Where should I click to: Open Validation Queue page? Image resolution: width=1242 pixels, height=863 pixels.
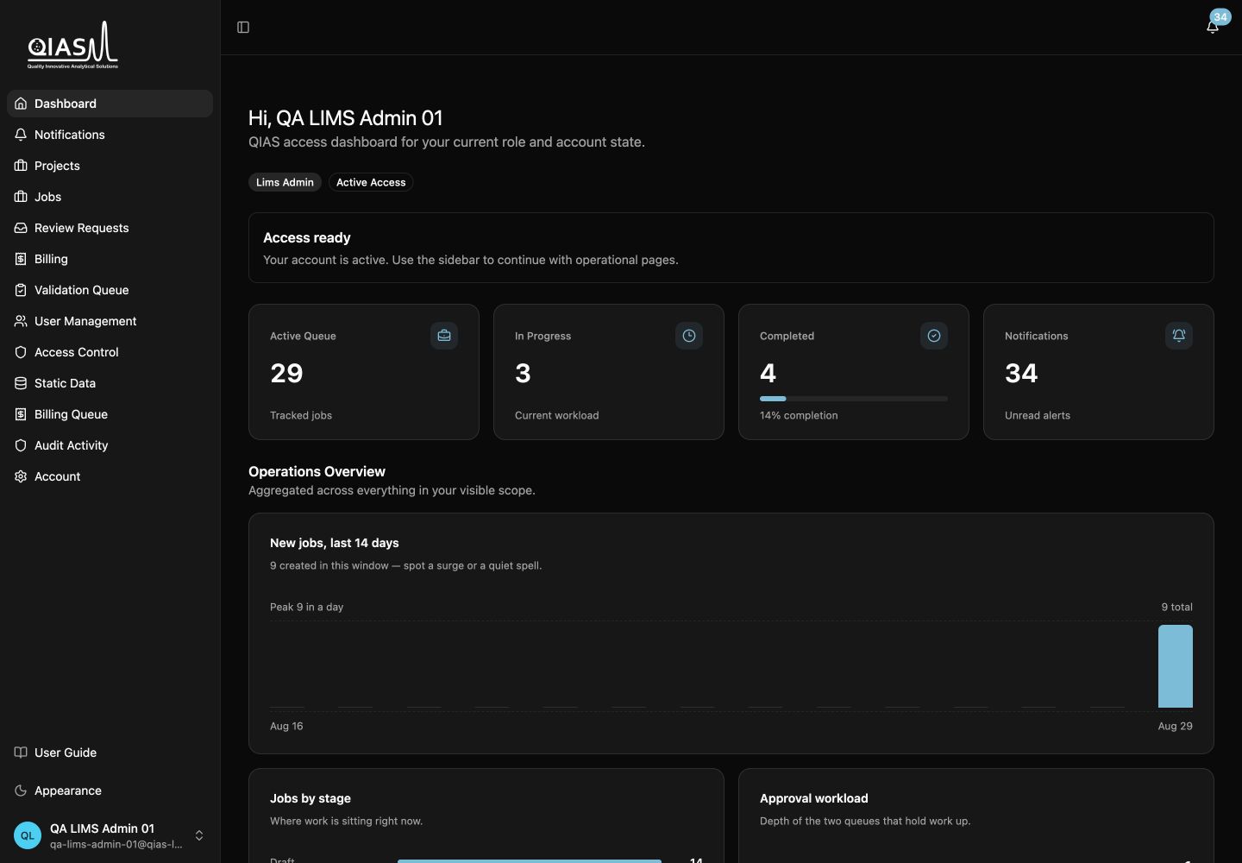coord(110,290)
